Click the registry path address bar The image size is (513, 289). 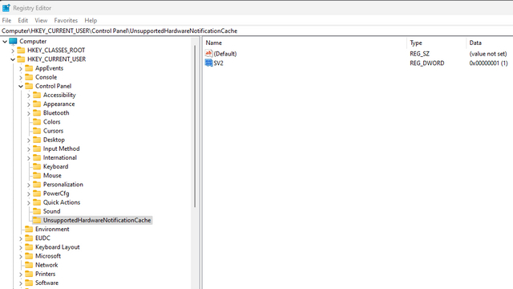(x=256, y=31)
